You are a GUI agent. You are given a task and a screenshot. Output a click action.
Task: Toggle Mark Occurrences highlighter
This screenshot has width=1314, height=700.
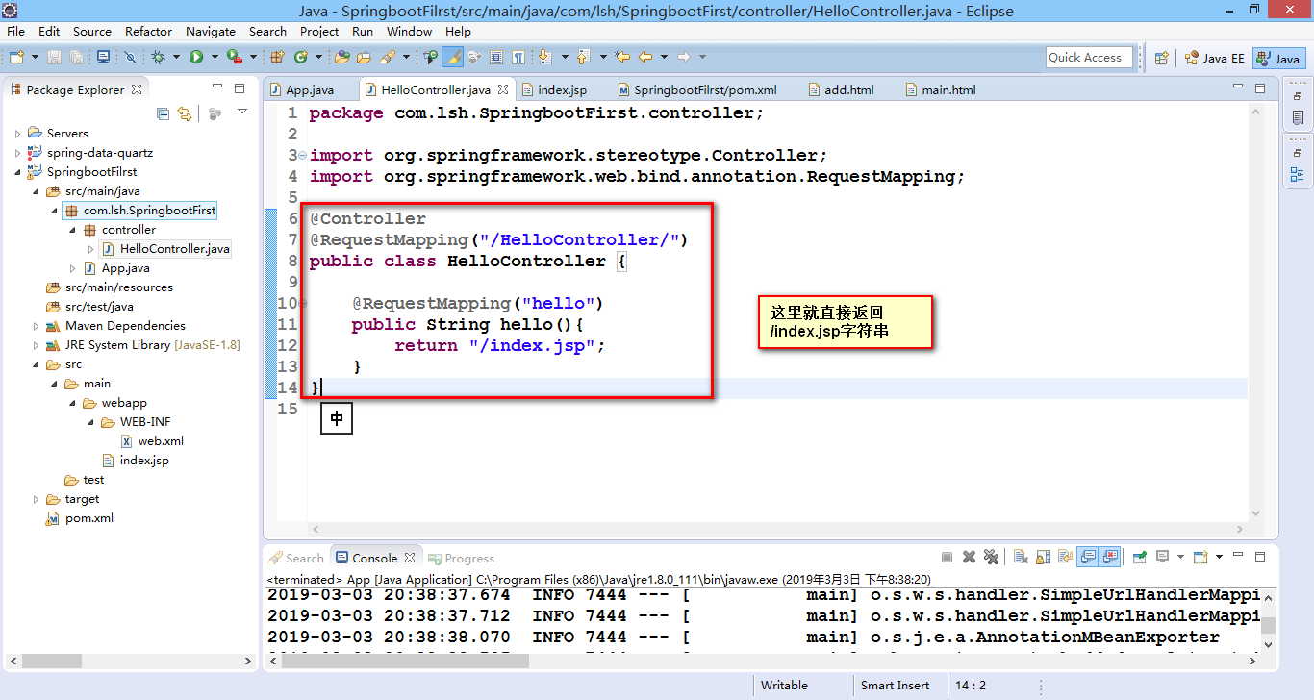[x=453, y=58]
